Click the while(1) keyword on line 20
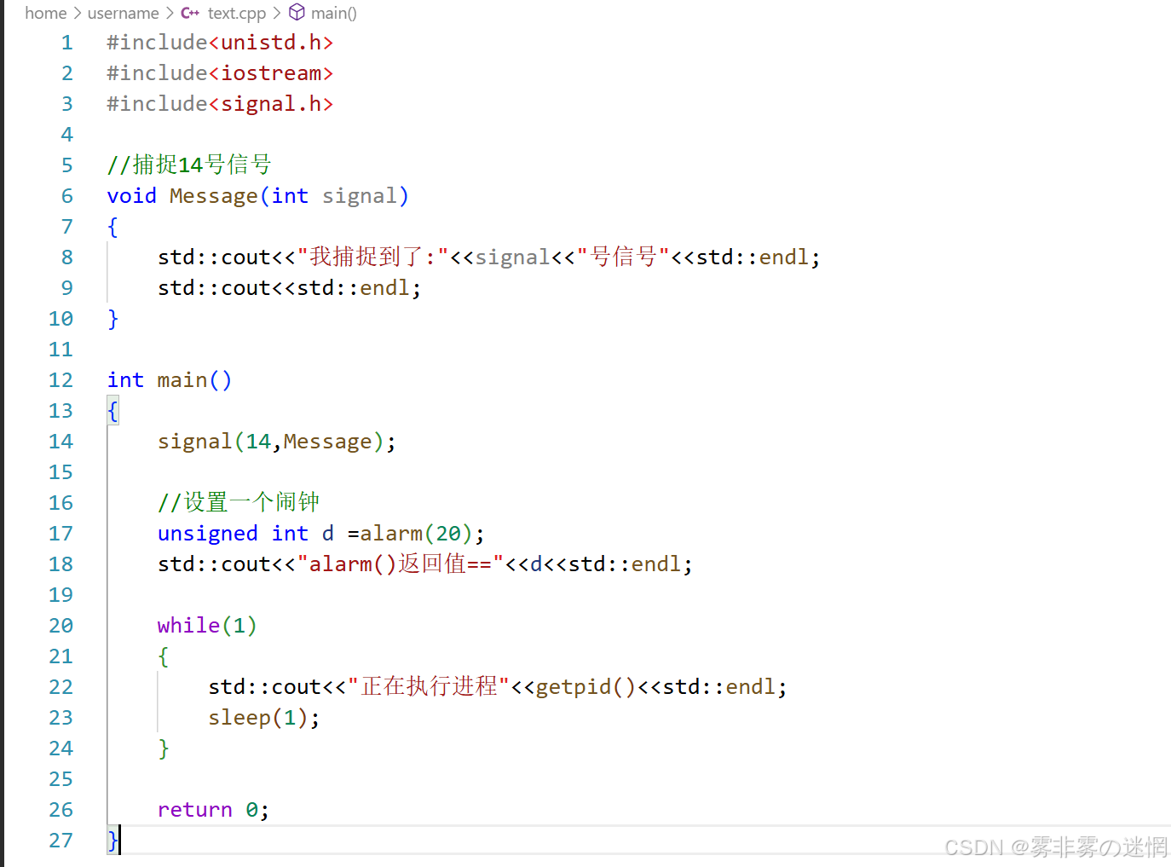 click(x=188, y=625)
